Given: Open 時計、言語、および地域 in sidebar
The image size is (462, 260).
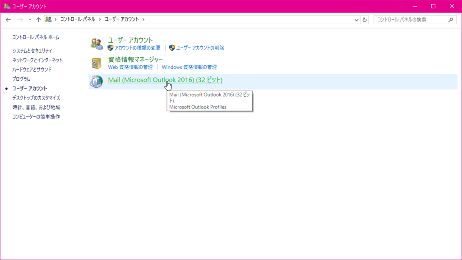Looking at the screenshot, I should [x=36, y=107].
